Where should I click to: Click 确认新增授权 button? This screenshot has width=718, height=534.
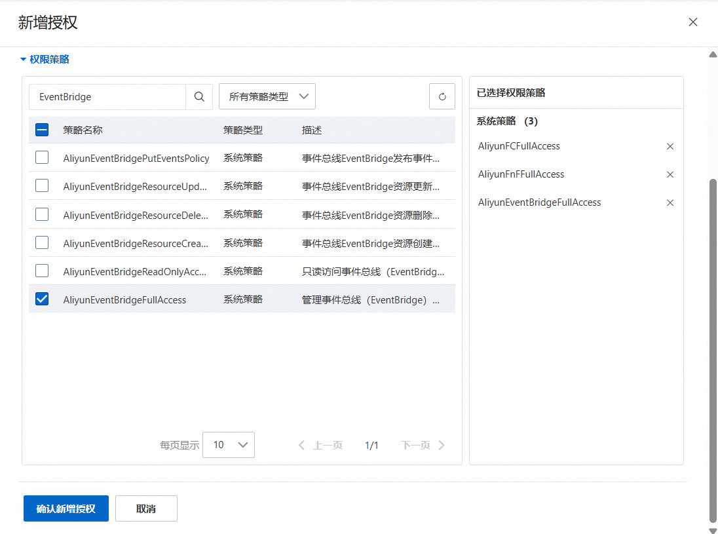coord(66,508)
